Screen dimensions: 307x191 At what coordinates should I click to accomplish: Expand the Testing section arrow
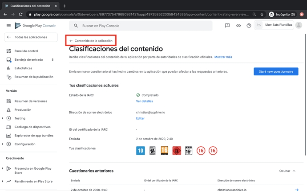[x=3, y=118]
